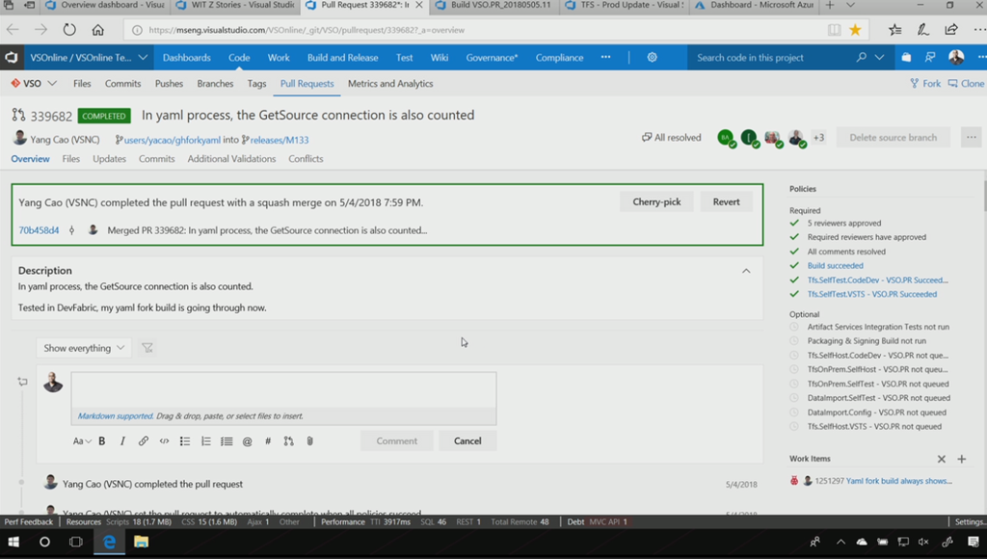Click the Revert button
Viewport: 987px width, 559px height.
click(727, 202)
